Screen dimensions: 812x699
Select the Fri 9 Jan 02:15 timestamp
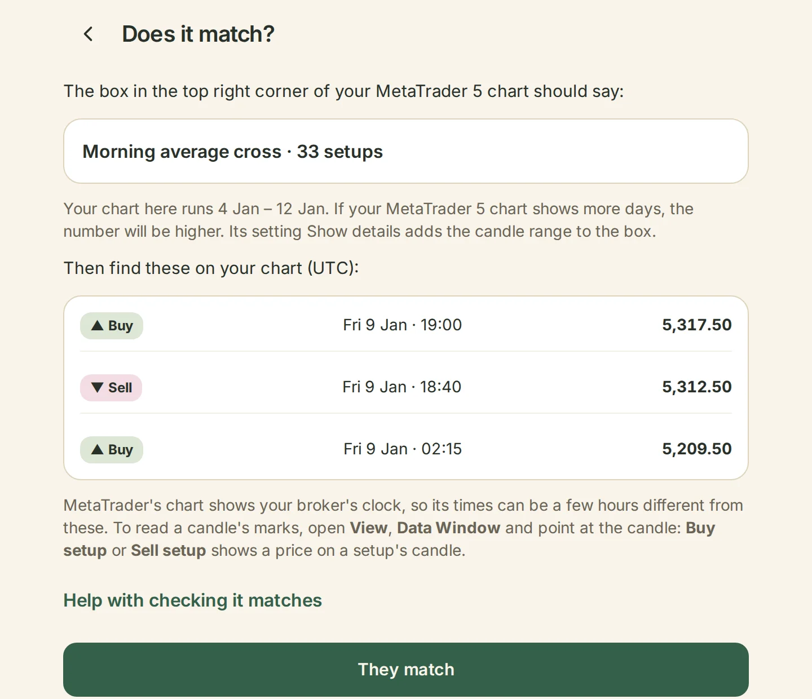(403, 449)
